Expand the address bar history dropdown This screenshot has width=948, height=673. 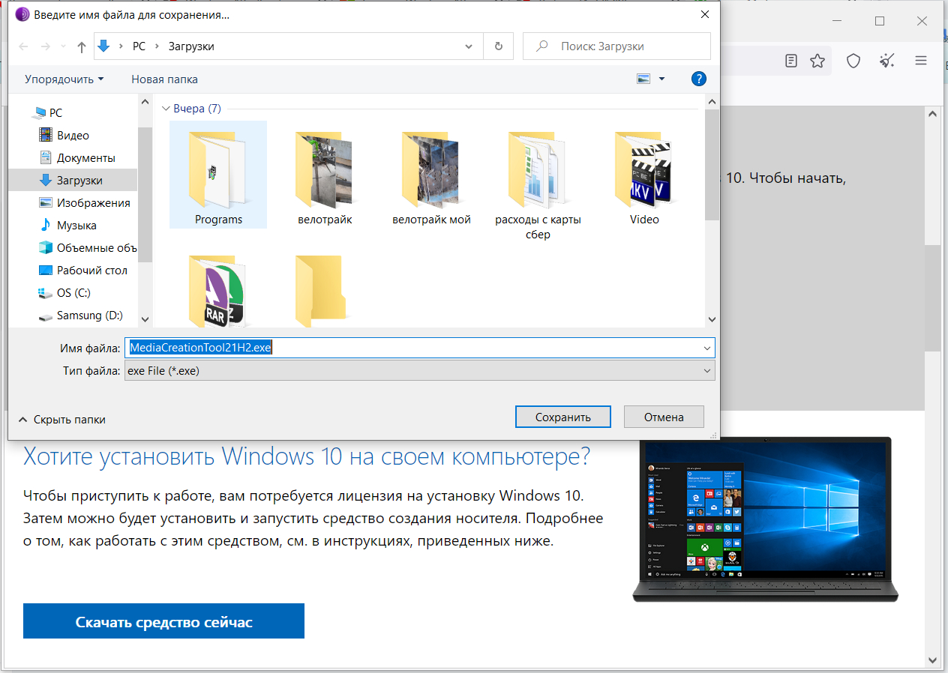(469, 46)
